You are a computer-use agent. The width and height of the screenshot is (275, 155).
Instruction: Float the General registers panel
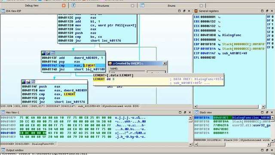[x=267, y=11]
